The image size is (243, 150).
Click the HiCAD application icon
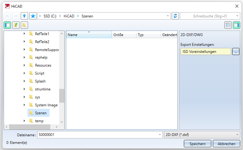click(7, 6)
